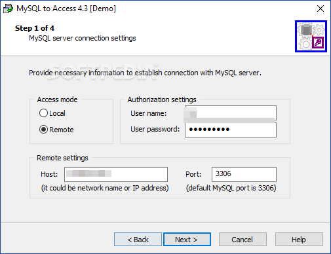Click the Access mode group label
The width and height of the screenshot is (331, 254).
coord(57,100)
